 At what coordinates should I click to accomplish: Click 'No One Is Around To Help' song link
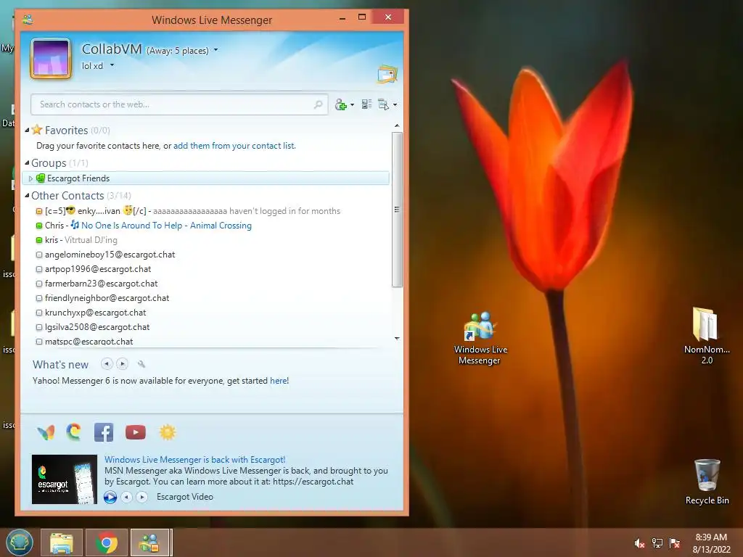click(x=166, y=226)
